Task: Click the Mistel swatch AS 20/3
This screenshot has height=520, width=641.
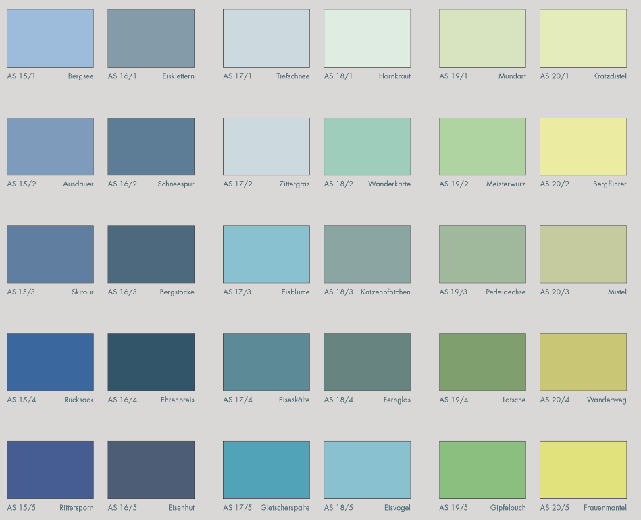Action: [x=584, y=254]
